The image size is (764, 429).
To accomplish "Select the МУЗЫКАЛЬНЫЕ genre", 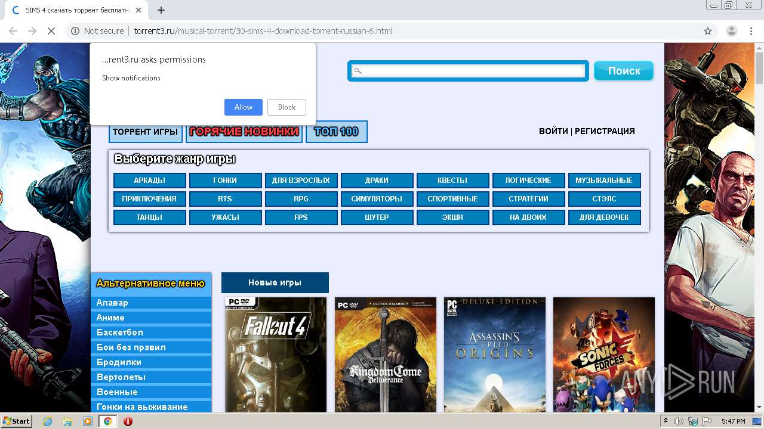I will pyautogui.click(x=604, y=181).
